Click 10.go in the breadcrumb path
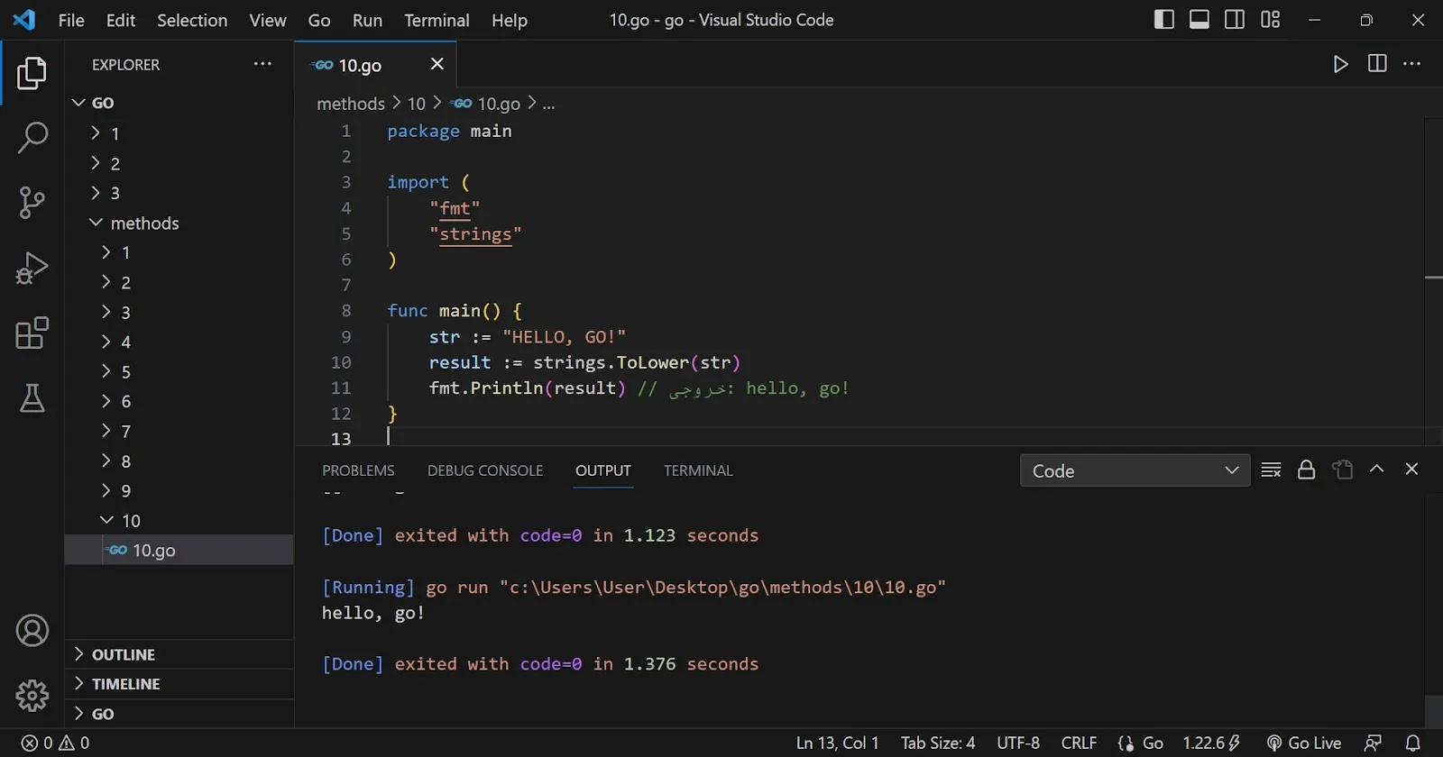1443x757 pixels. [x=499, y=104]
